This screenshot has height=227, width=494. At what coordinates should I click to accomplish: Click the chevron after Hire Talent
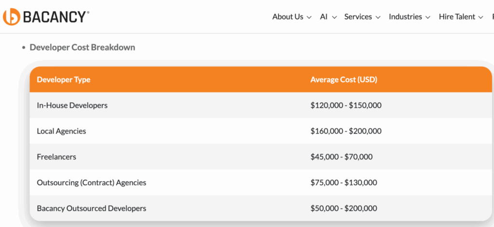click(480, 17)
